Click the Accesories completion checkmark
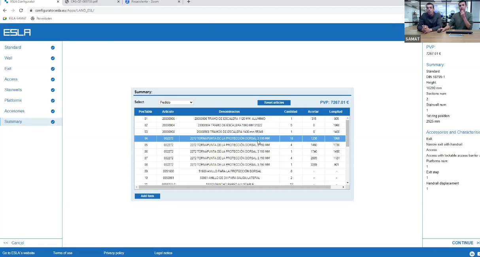Viewport: 480px width, 257px height. click(53, 111)
